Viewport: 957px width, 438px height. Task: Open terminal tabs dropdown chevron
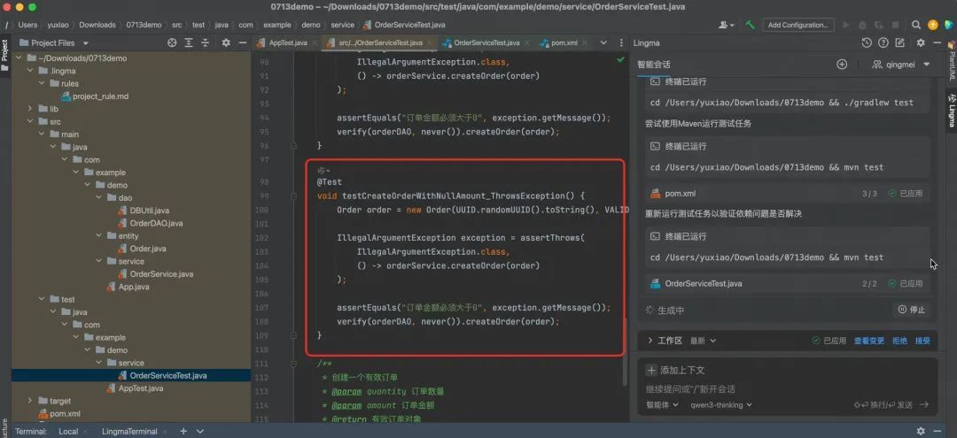pos(200,431)
